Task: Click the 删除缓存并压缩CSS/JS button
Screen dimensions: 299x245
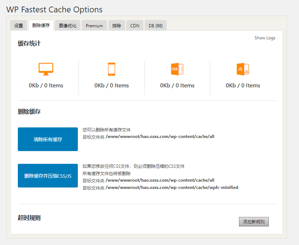Action: [48, 175]
